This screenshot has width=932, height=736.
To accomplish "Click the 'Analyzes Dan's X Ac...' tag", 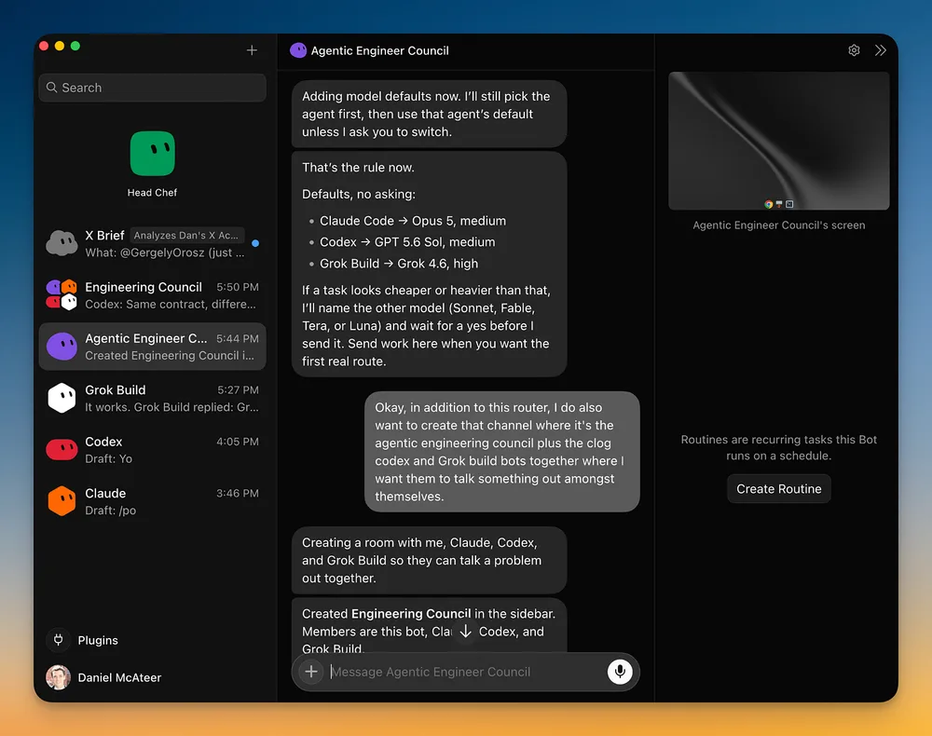I will (x=186, y=235).
